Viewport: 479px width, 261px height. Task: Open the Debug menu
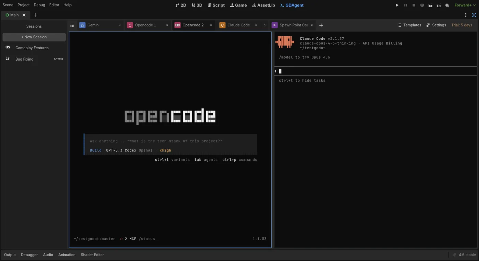tap(39, 5)
